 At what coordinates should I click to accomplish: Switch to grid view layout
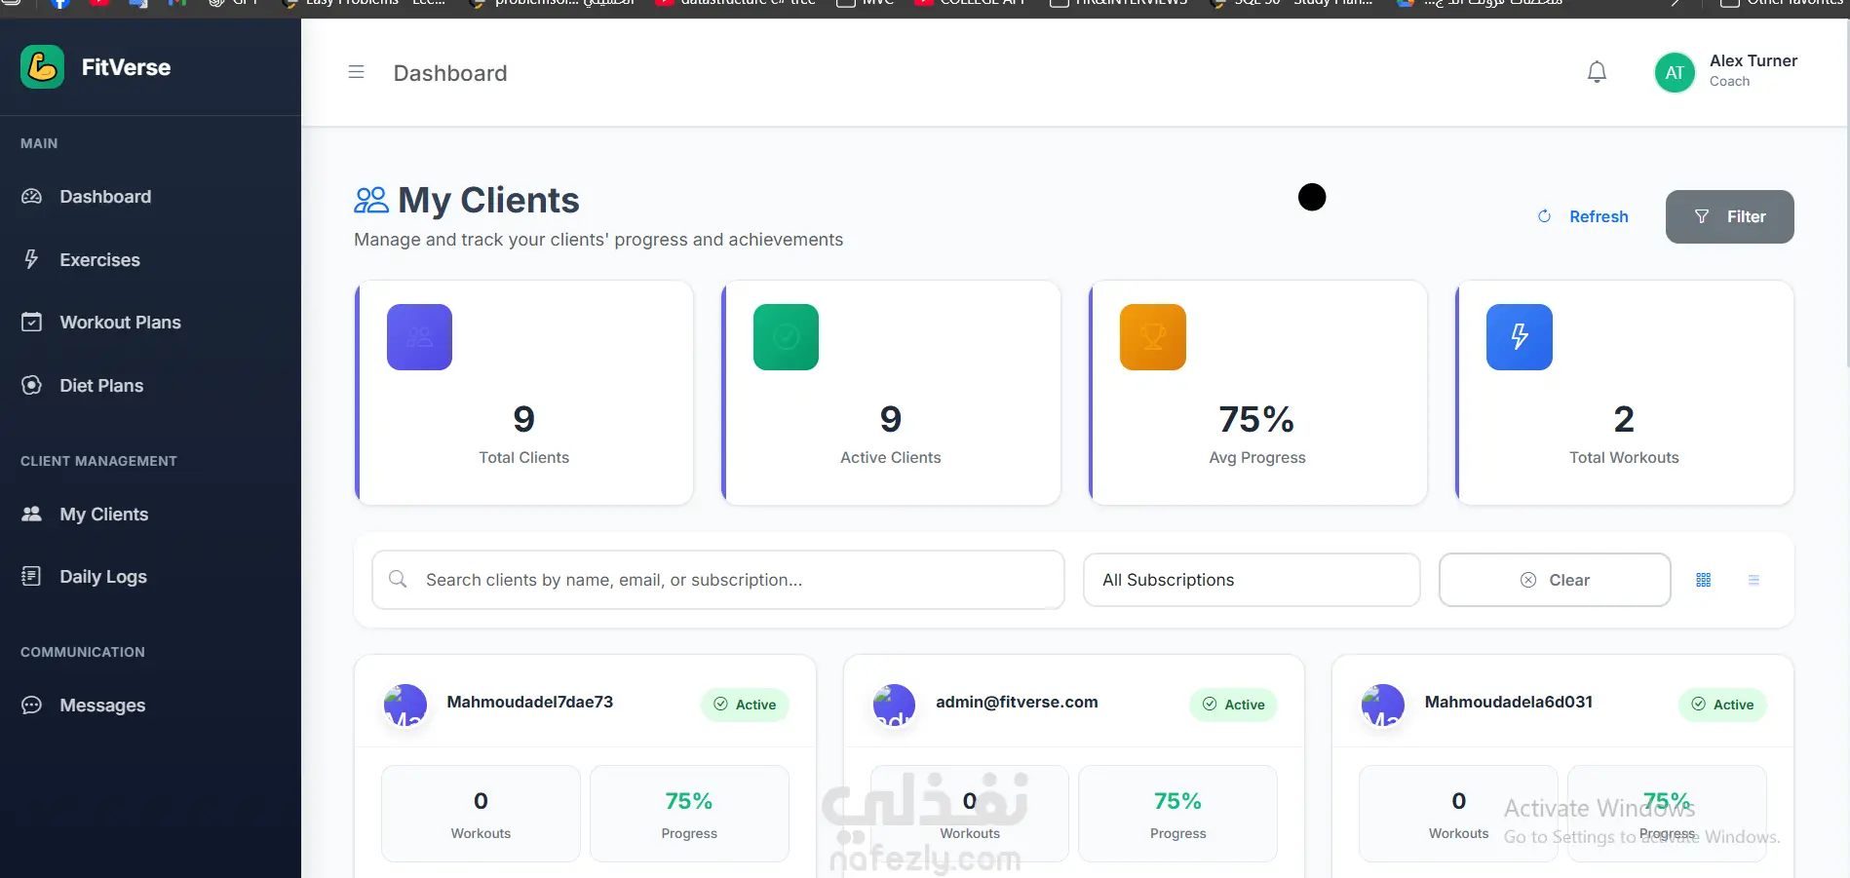pyautogui.click(x=1704, y=580)
